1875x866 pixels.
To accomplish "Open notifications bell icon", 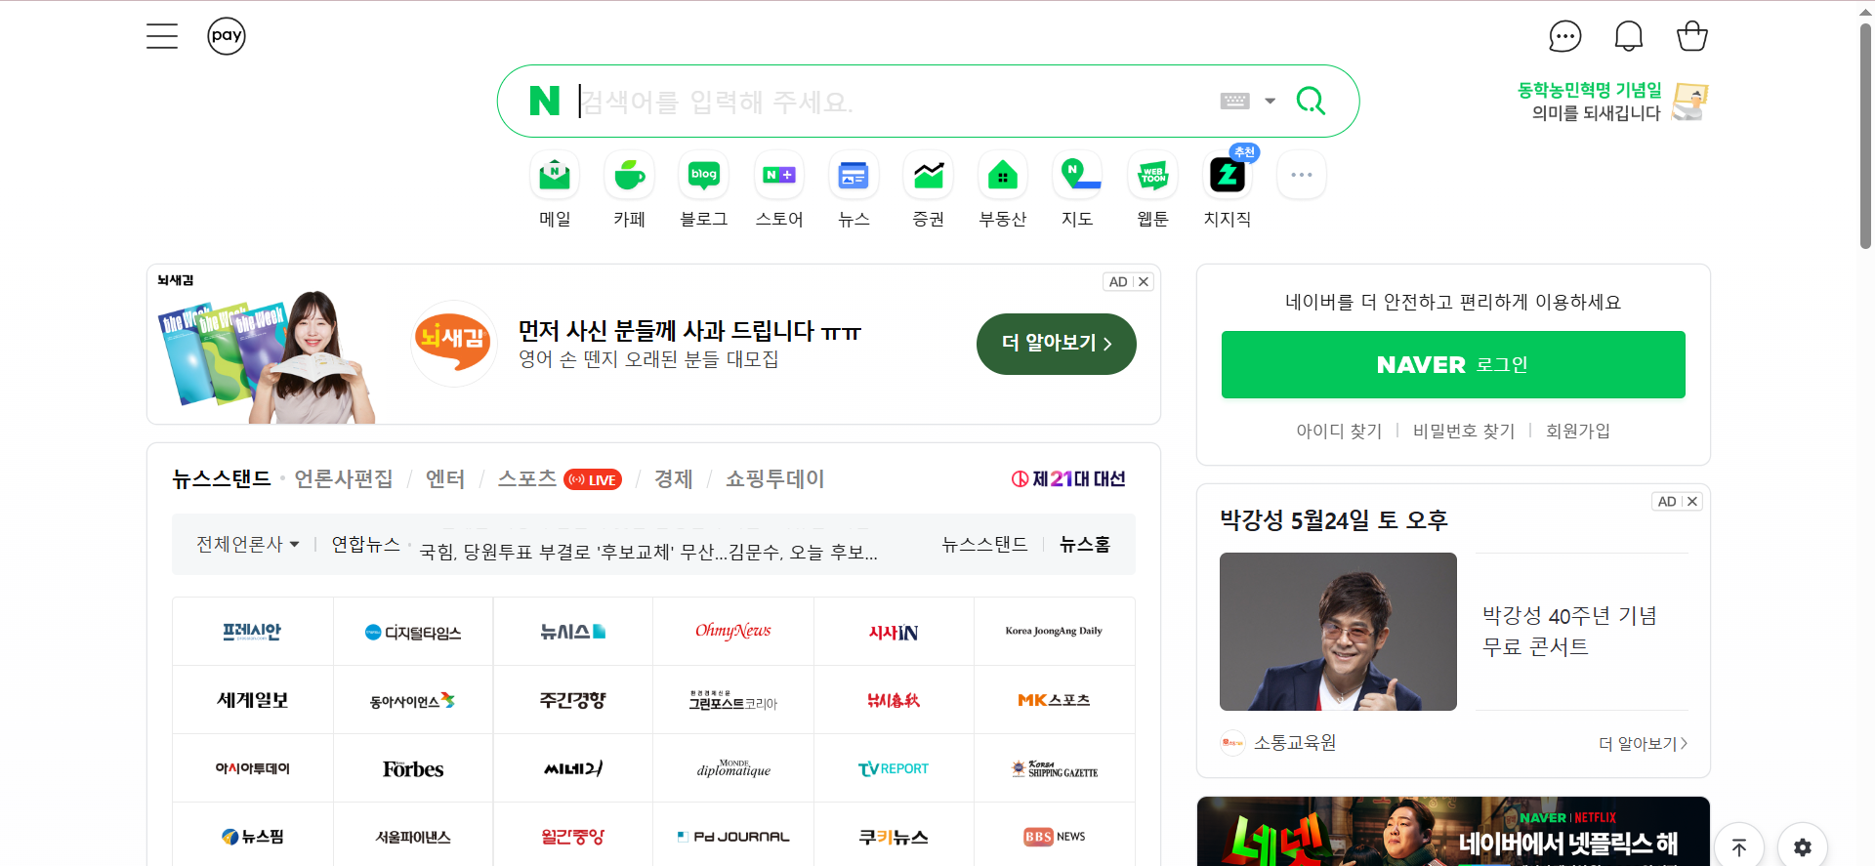I will click(1629, 36).
